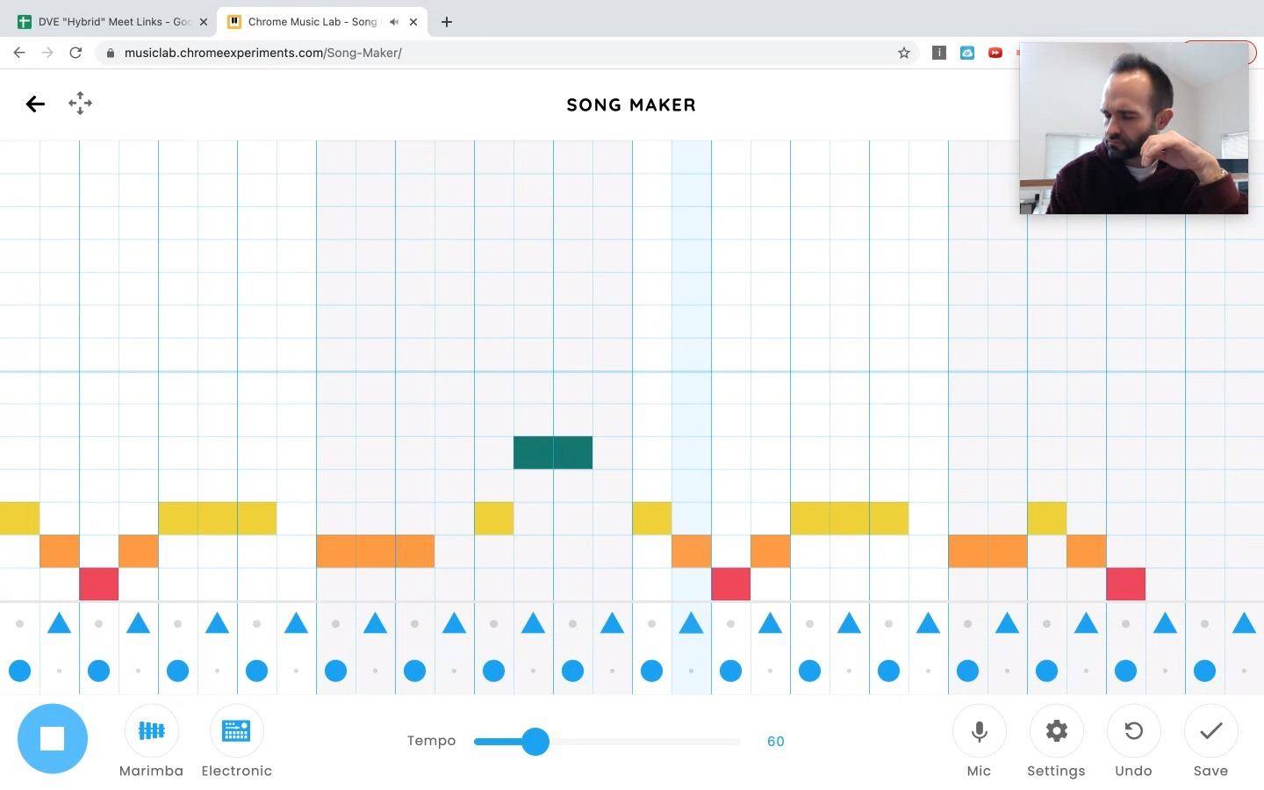Stop the song playback
This screenshot has width=1264, height=790.
pos(53,739)
